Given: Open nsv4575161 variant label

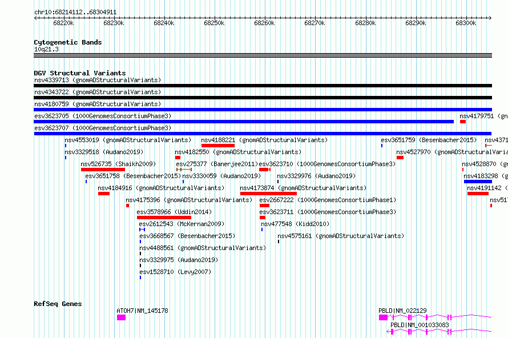Looking at the screenshot, I should click(x=341, y=236).
